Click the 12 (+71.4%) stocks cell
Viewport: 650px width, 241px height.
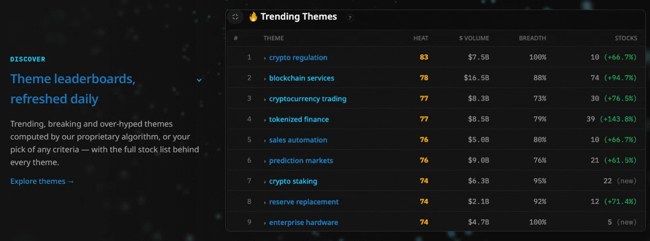[613, 202]
